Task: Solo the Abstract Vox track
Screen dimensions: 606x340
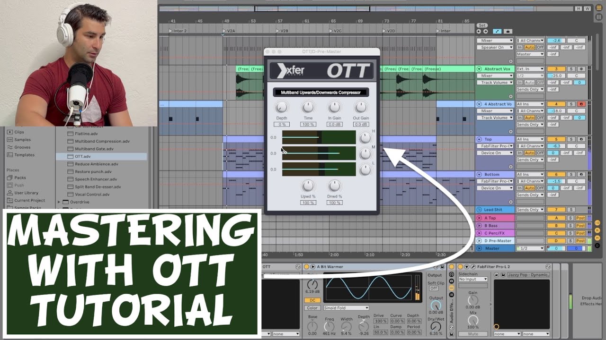Action: pyautogui.click(x=571, y=69)
